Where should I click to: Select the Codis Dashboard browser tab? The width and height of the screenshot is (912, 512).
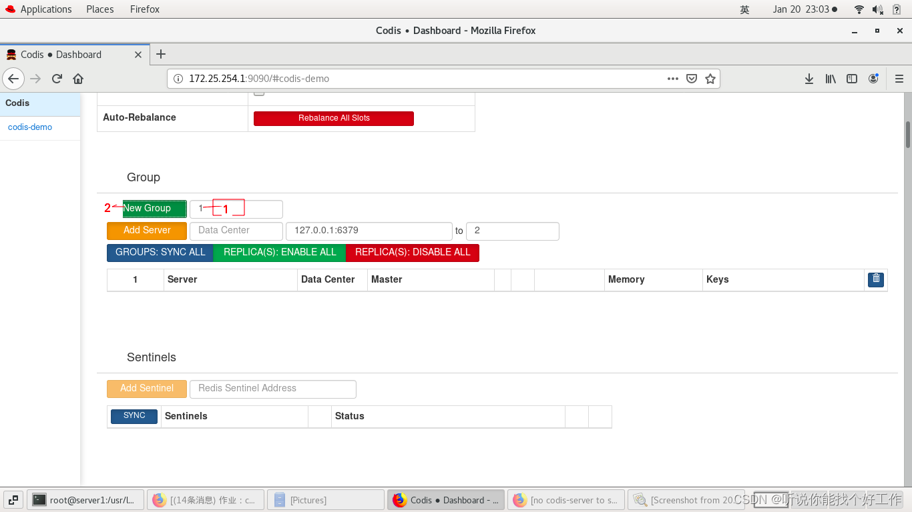pyautogui.click(x=75, y=55)
